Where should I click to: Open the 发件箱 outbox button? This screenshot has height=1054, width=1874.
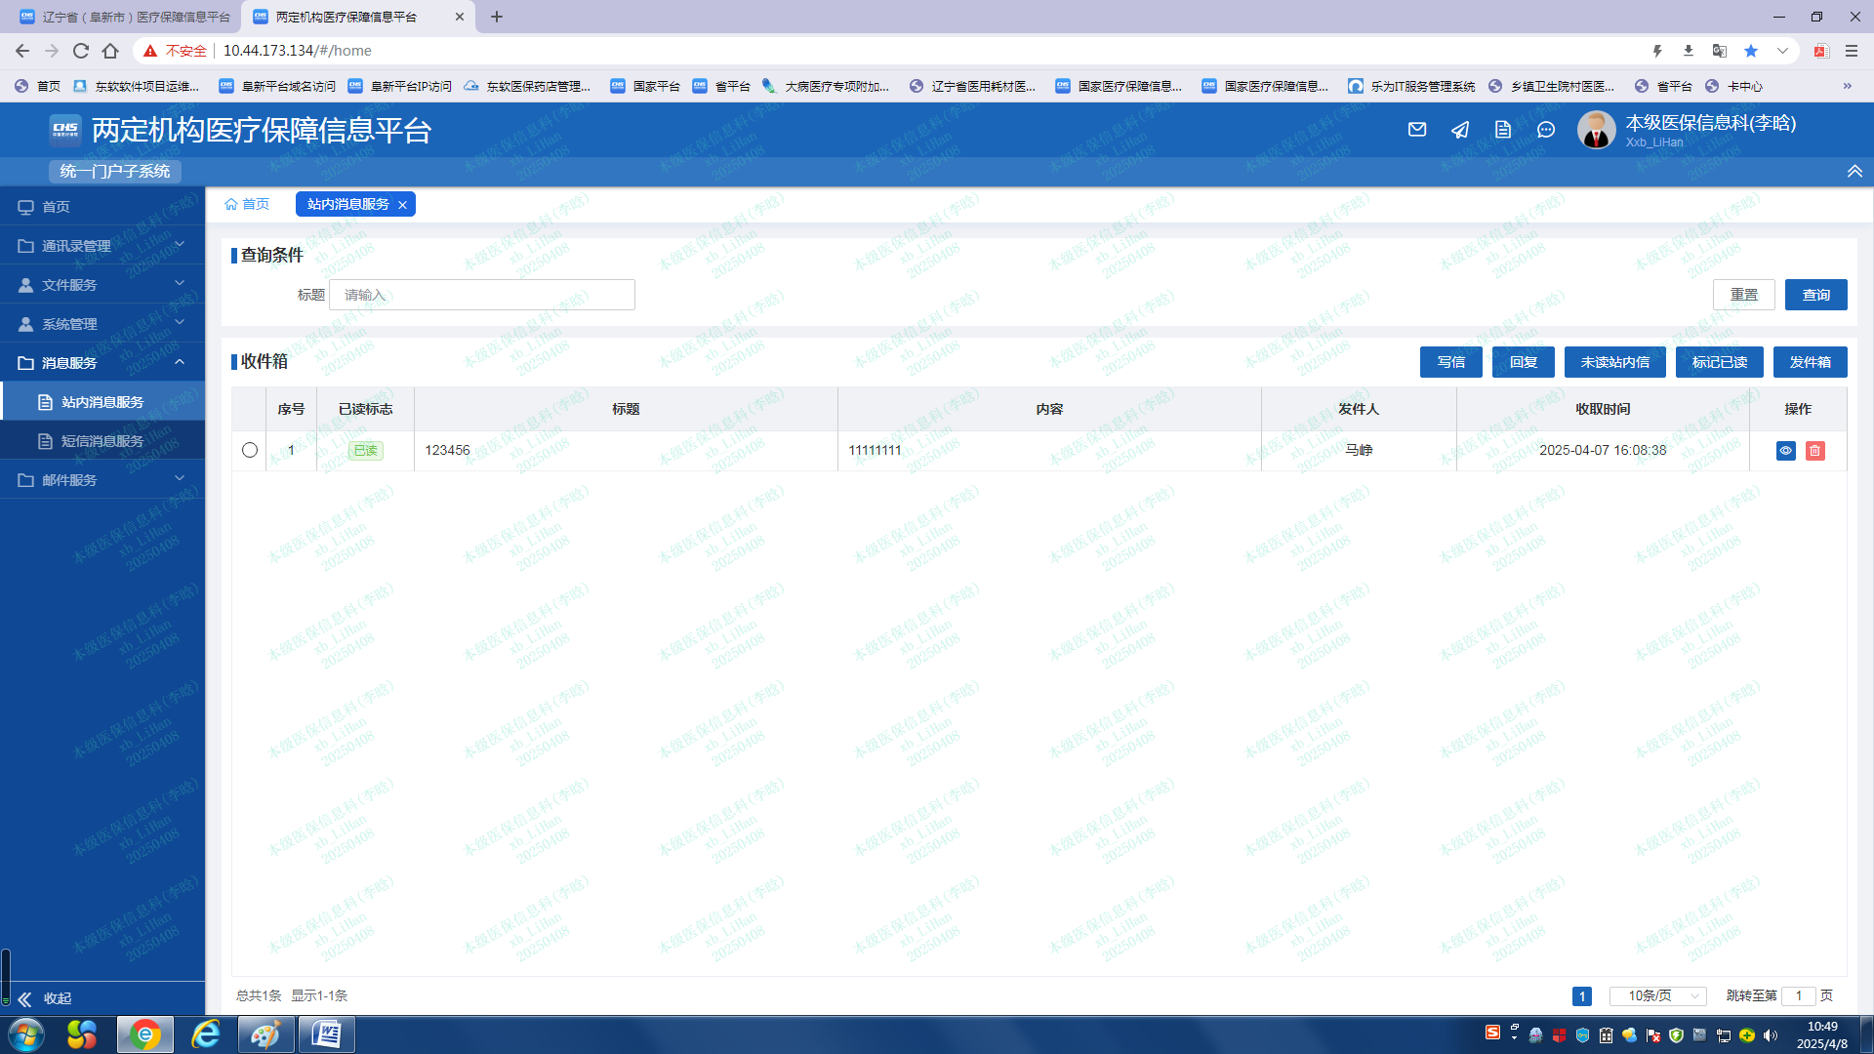click(1811, 362)
